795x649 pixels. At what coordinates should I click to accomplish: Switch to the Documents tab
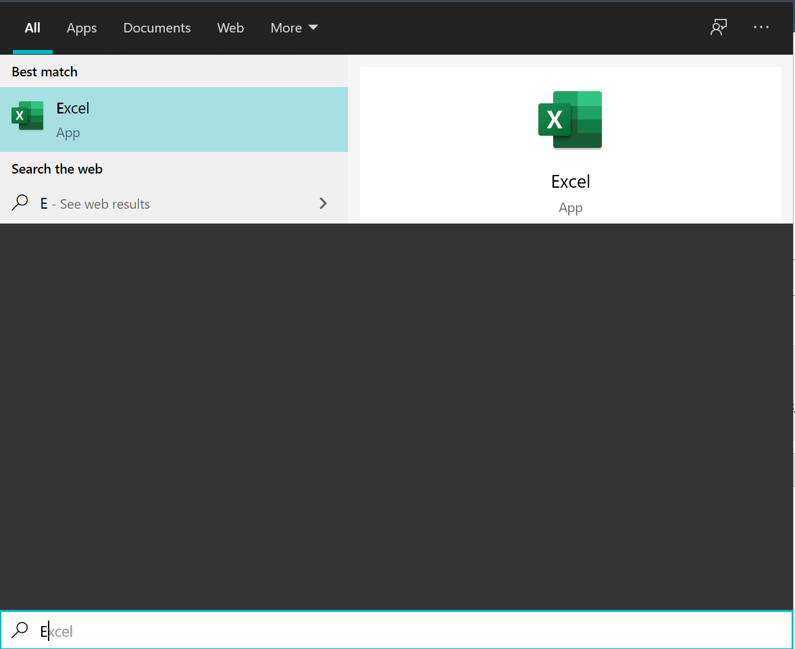tap(157, 28)
